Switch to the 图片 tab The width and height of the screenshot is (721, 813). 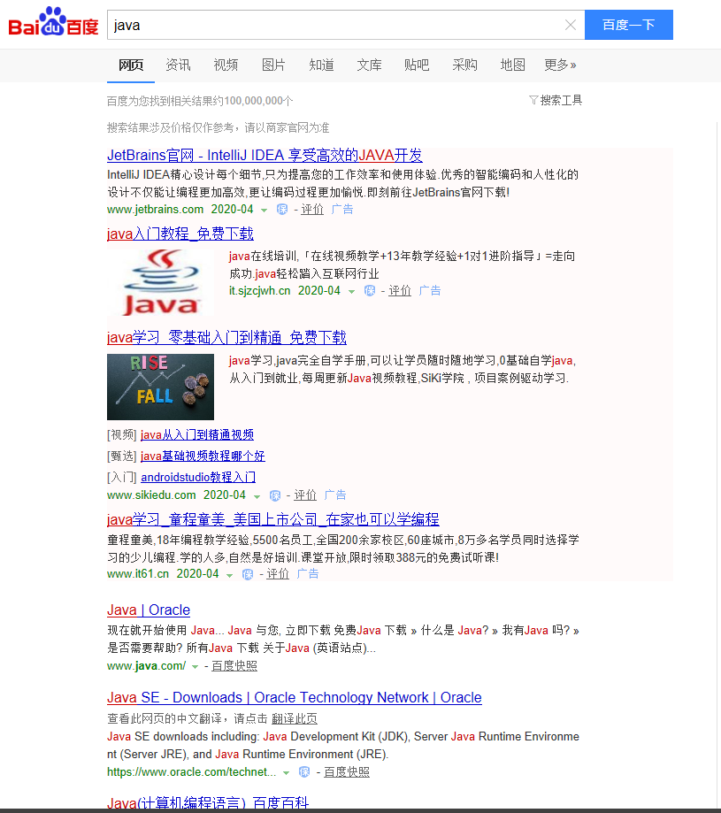(273, 65)
